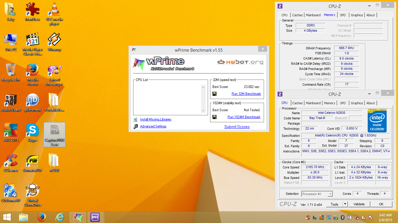This screenshot has height=223, width=398.
Task: Open Mainboard tab in lower CPU-Z window
Action: (313, 103)
